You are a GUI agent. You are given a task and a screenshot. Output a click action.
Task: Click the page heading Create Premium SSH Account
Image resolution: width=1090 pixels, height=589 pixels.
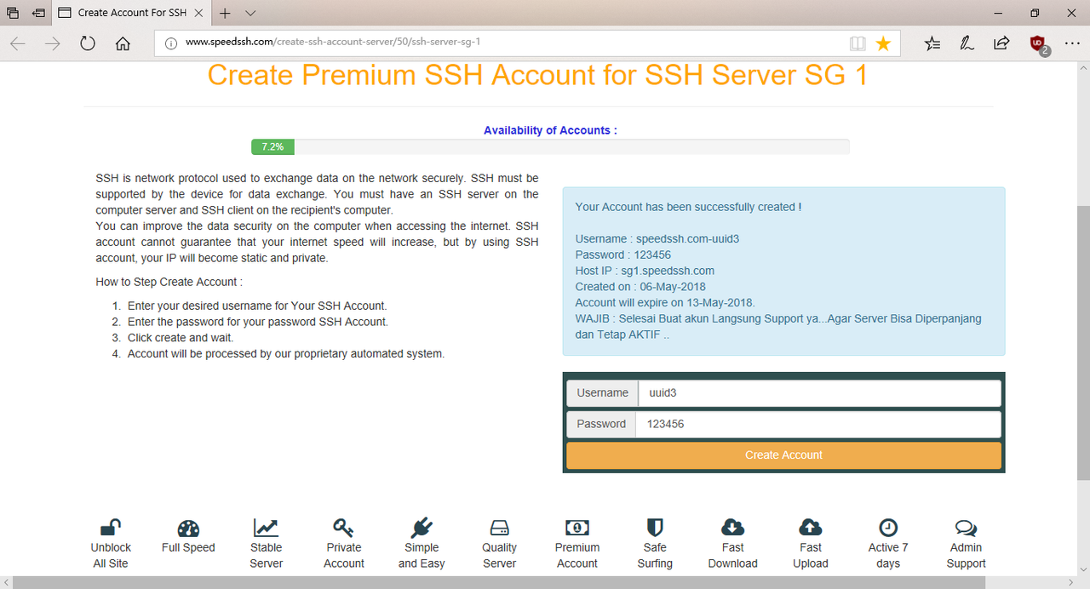[537, 75]
